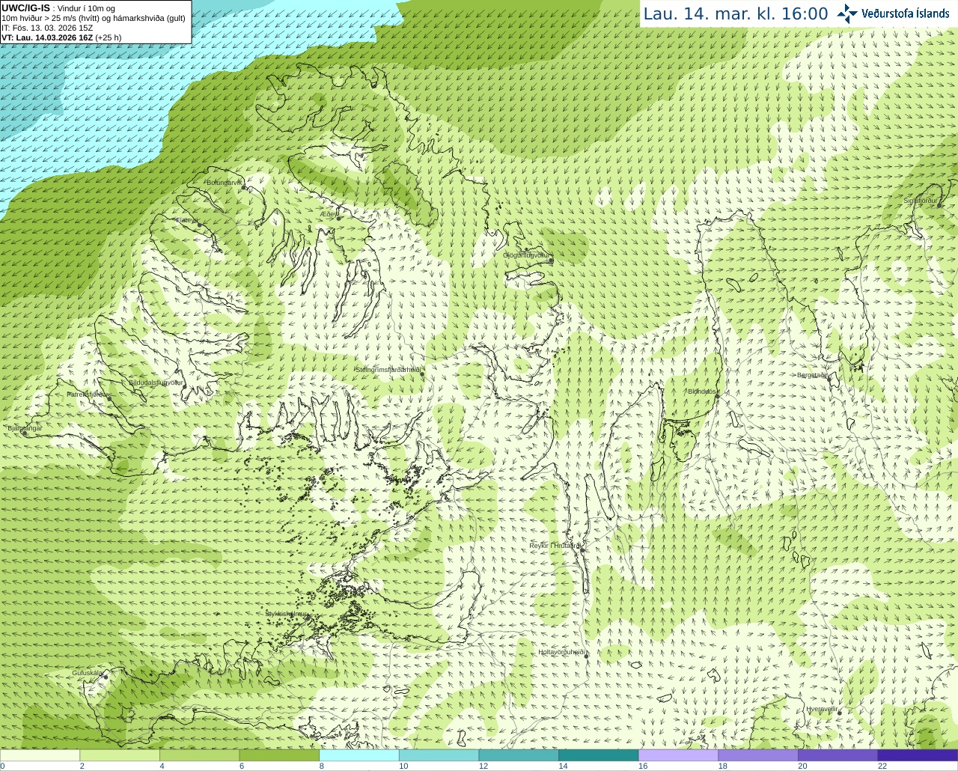
Task: Select the 2–4 m/s light green legend swatch
Action: click(x=120, y=755)
